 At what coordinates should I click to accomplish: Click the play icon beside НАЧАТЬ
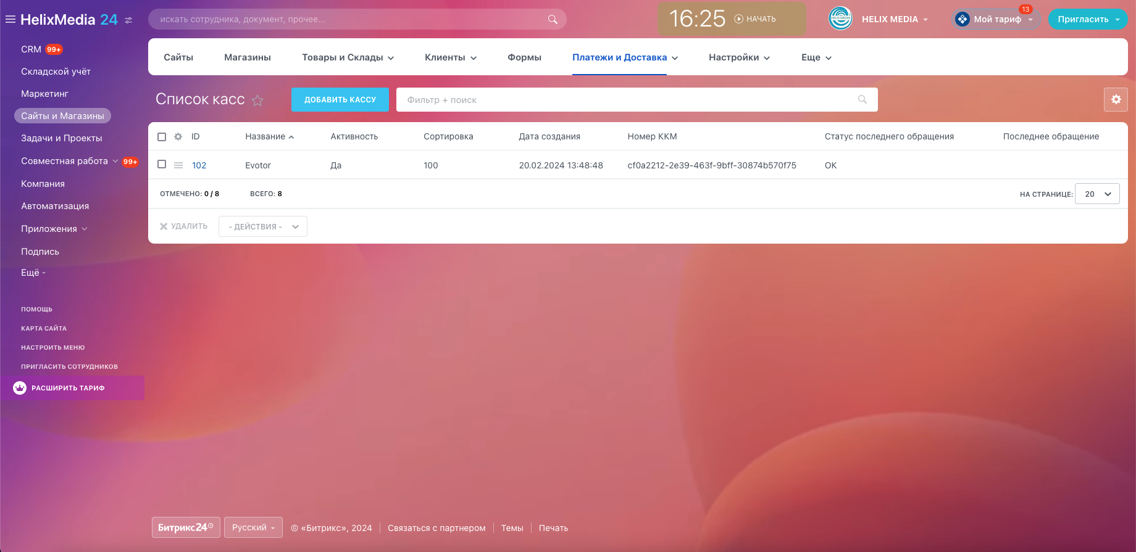(738, 19)
